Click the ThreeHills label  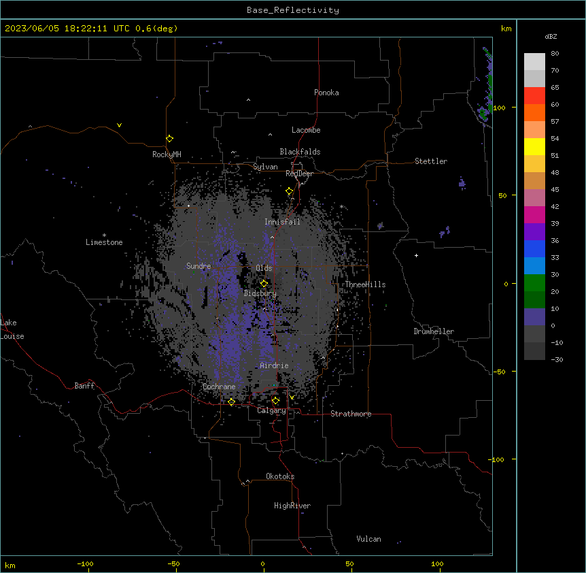click(365, 284)
